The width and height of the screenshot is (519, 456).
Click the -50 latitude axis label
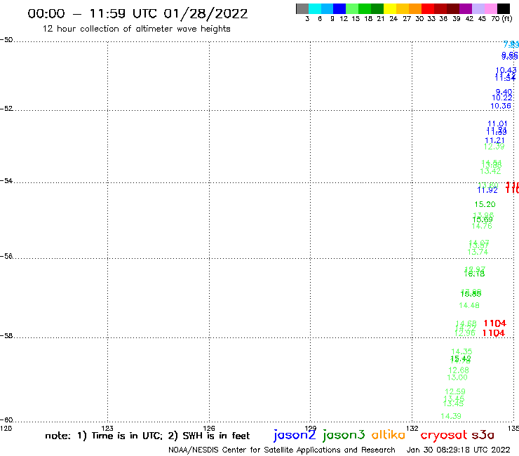(x=6, y=40)
